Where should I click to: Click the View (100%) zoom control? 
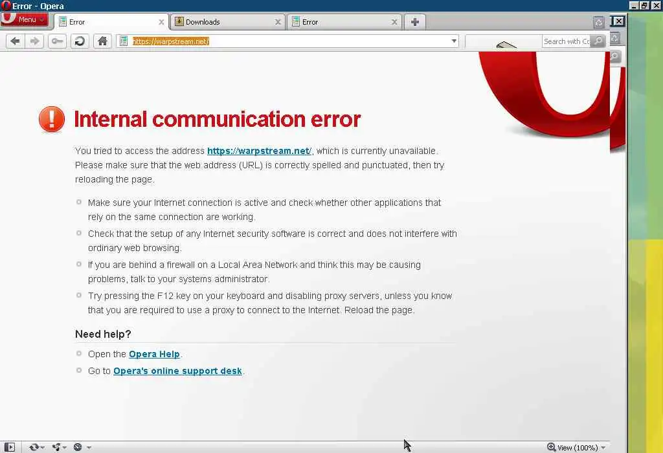(x=576, y=448)
